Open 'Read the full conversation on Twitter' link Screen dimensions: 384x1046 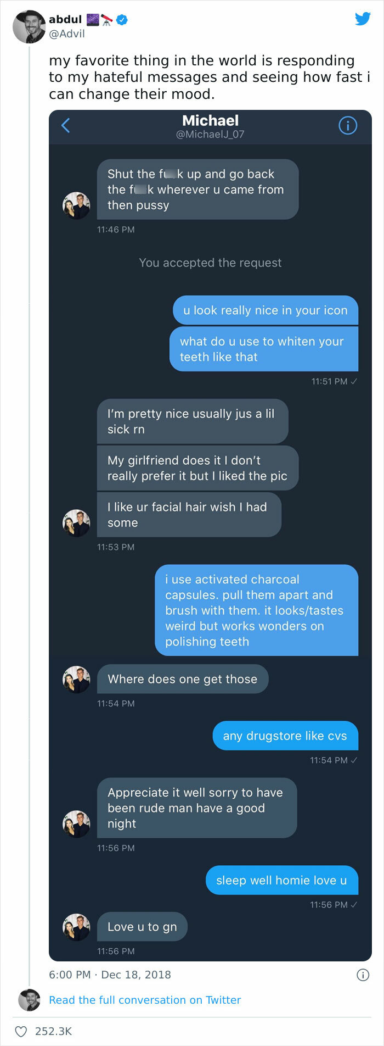point(145,1000)
